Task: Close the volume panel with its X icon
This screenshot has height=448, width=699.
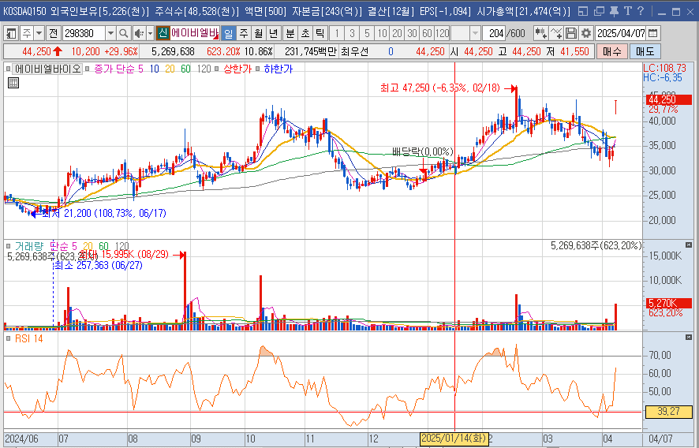Action: coord(689,245)
